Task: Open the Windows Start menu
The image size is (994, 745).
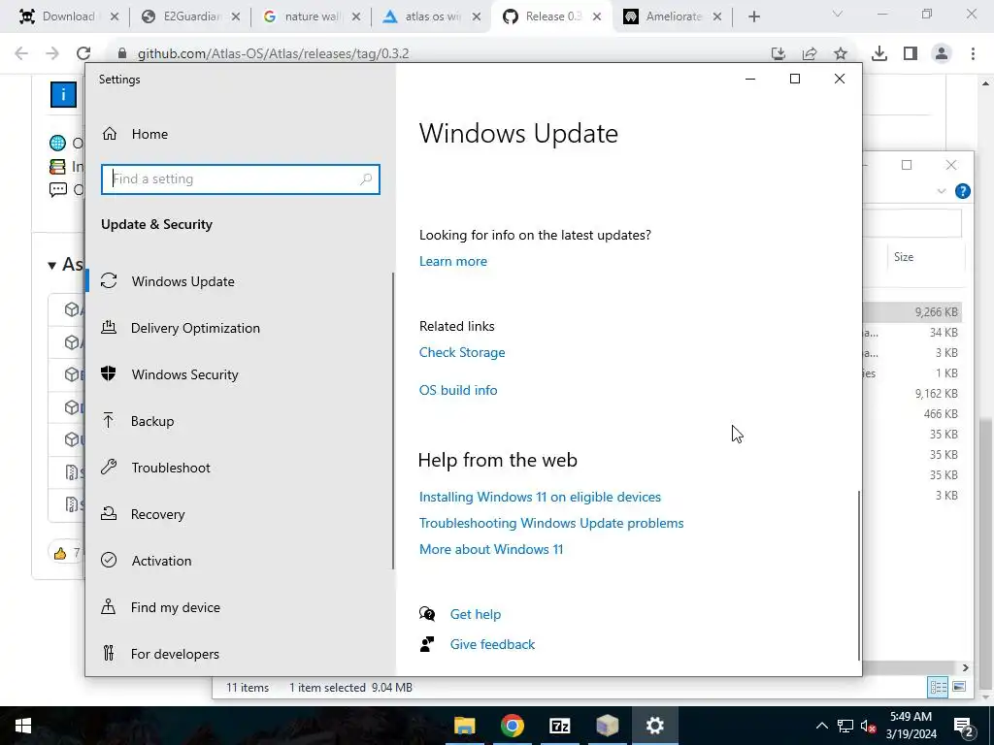Action: tap(22, 726)
